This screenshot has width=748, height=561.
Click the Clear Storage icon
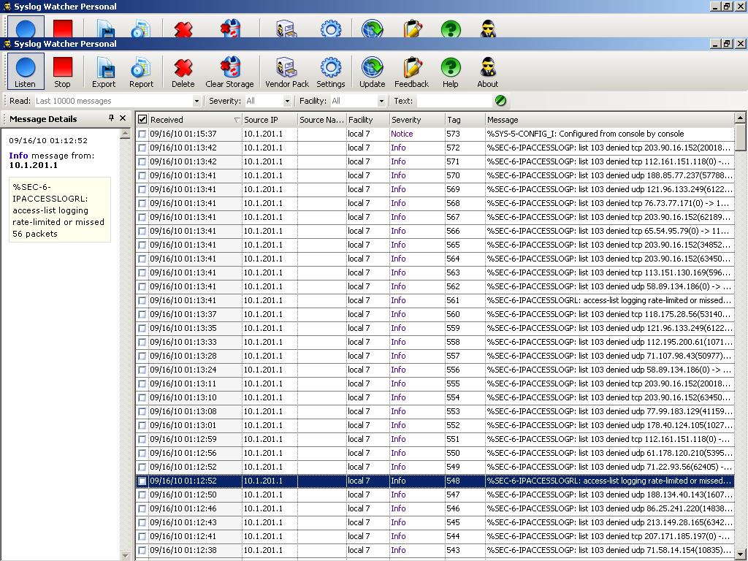(230, 67)
